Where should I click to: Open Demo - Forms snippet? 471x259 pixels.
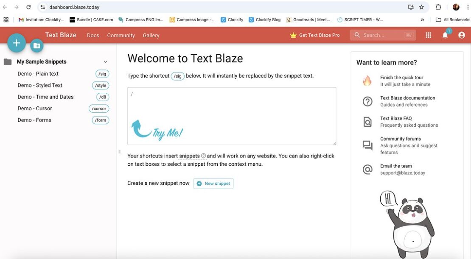[x=34, y=120]
